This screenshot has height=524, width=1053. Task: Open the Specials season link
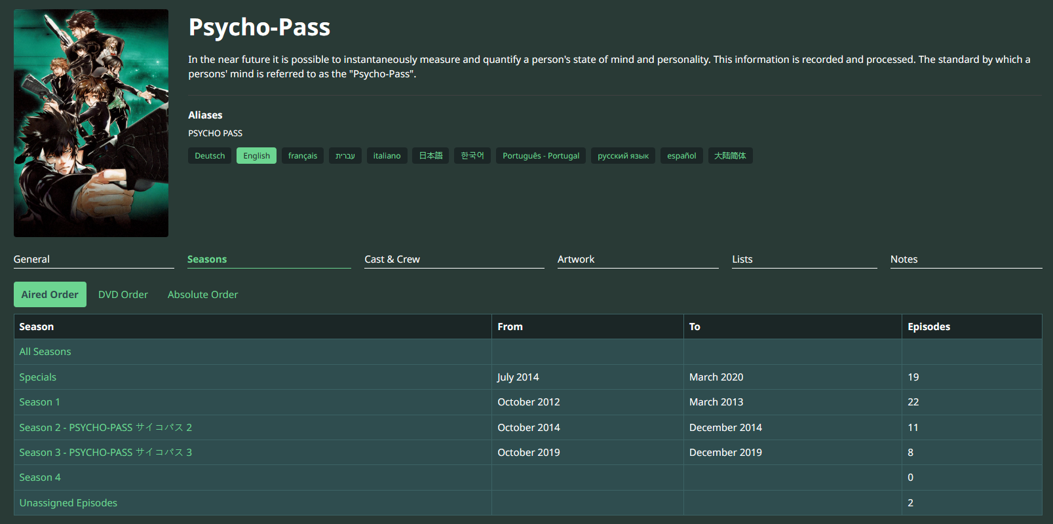38,377
